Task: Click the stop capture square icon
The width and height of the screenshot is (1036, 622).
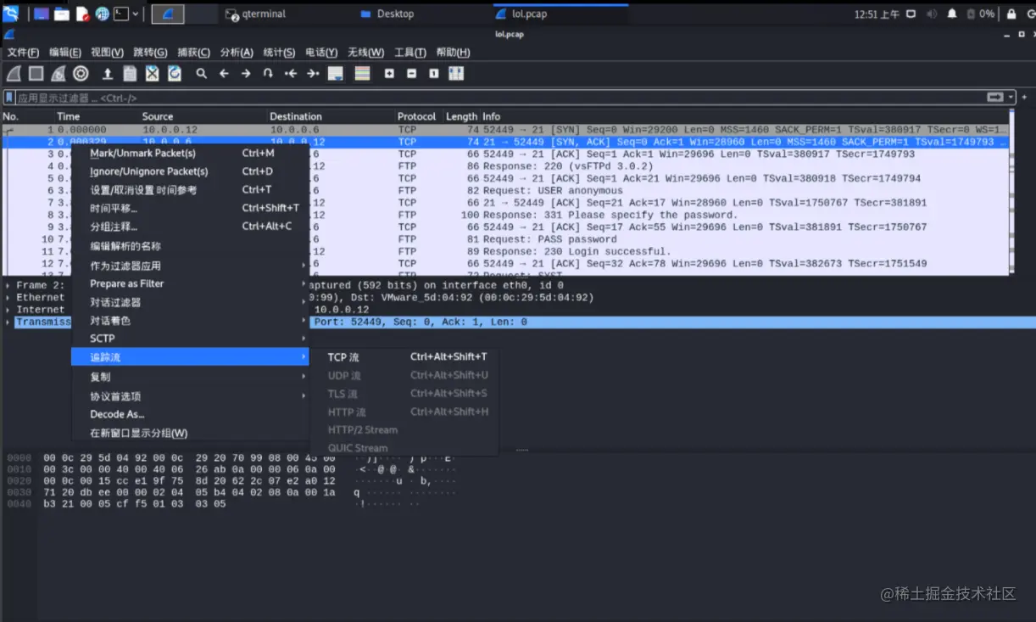Action: (x=36, y=74)
